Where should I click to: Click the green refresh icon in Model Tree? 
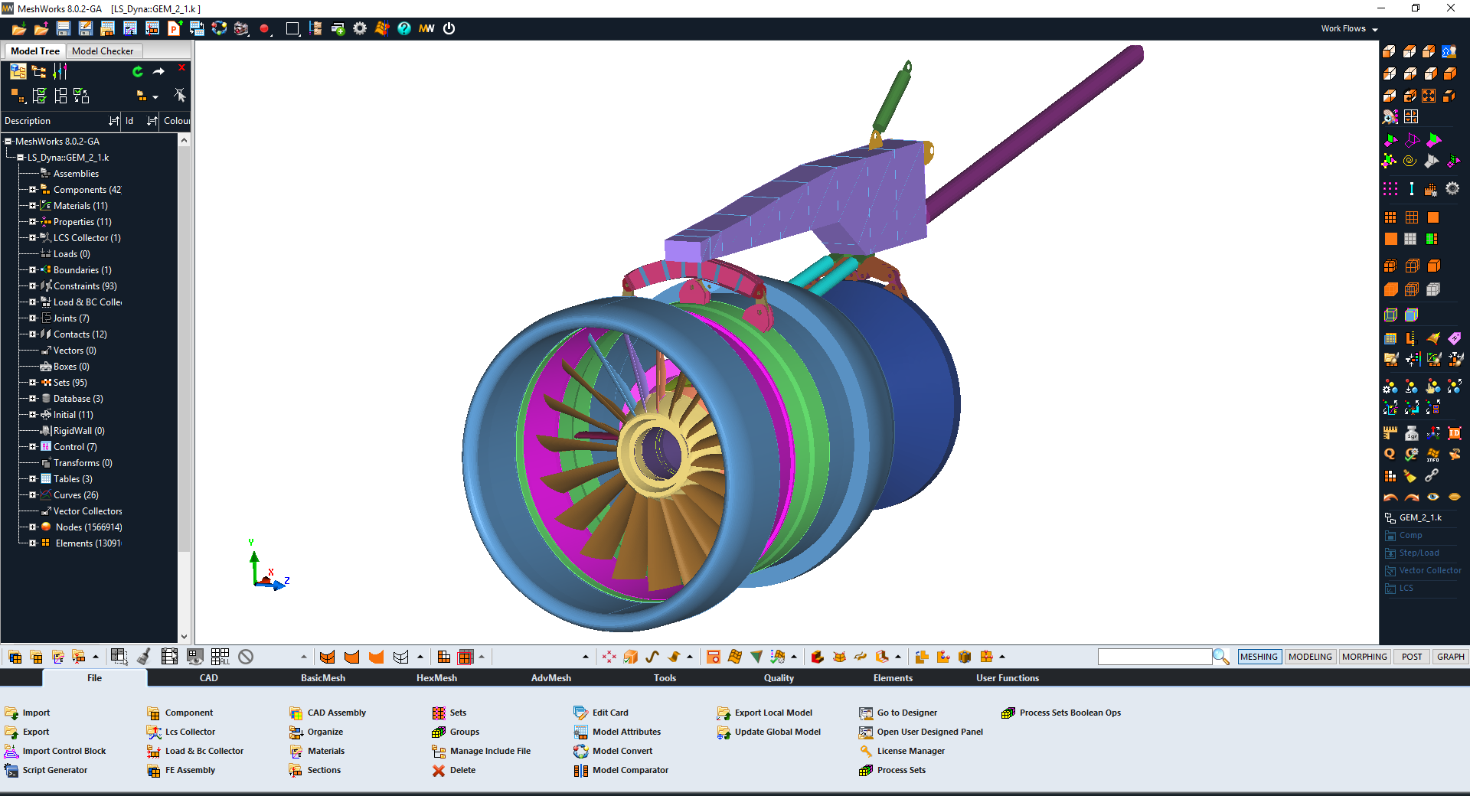pos(138,72)
